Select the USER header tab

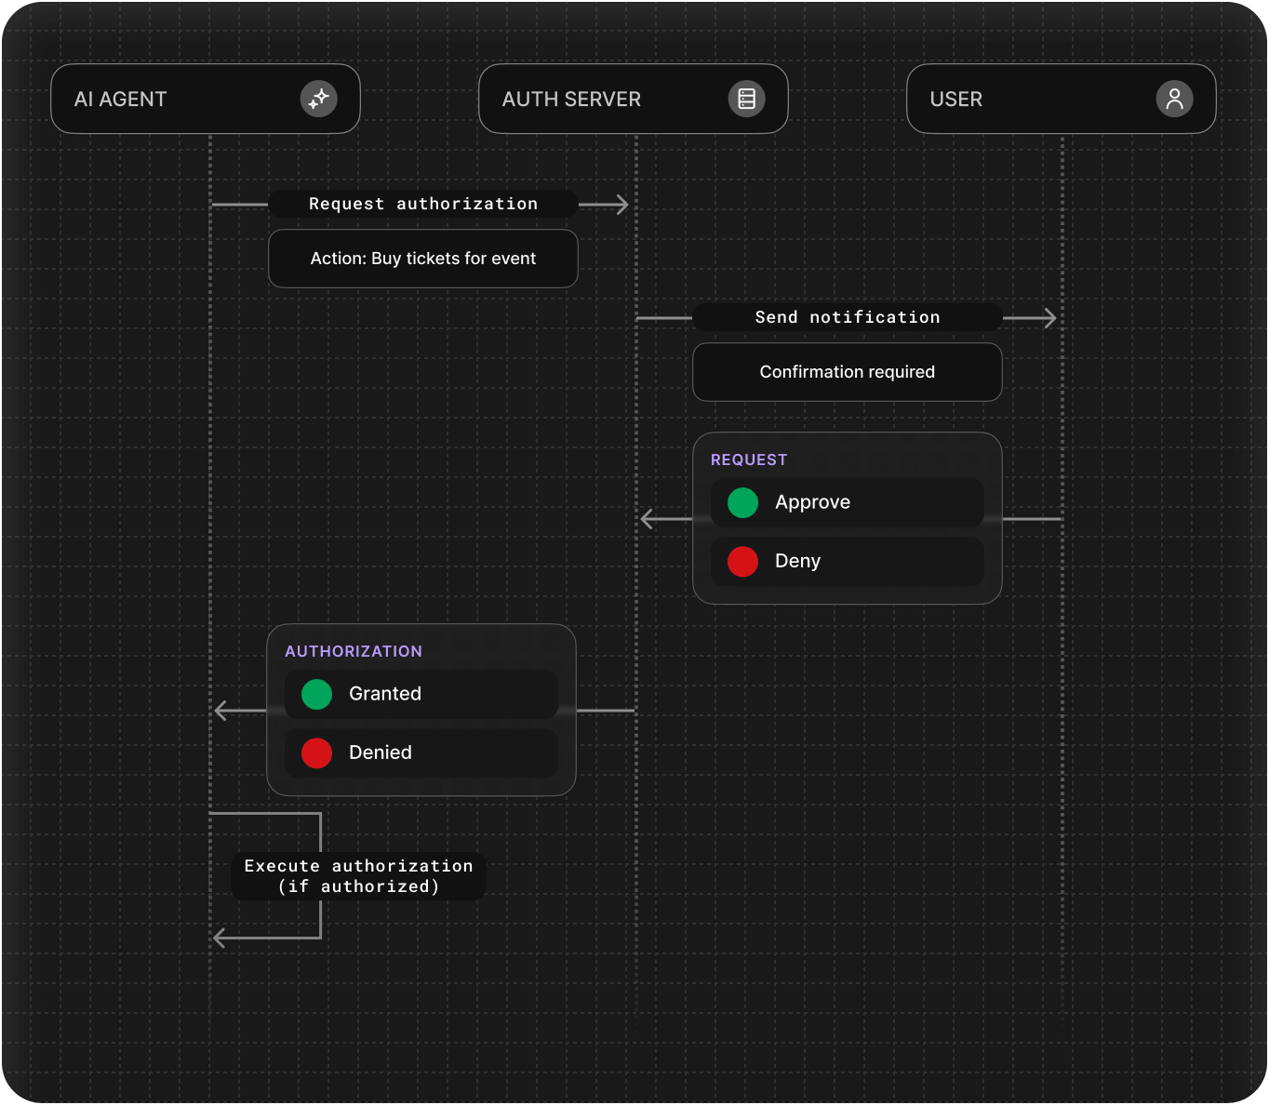1061,98
